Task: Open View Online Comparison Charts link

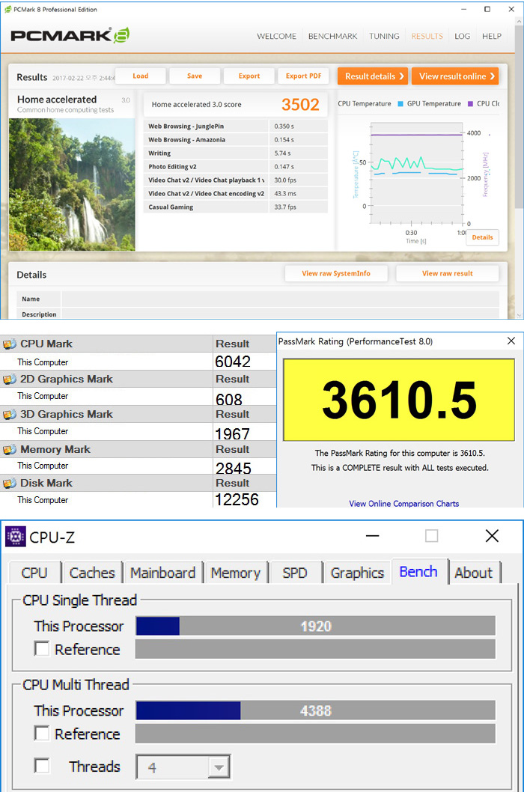Action: tap(403, 504)
